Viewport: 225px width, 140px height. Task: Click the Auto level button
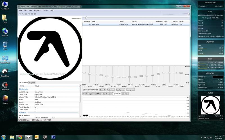pos(111,90)
